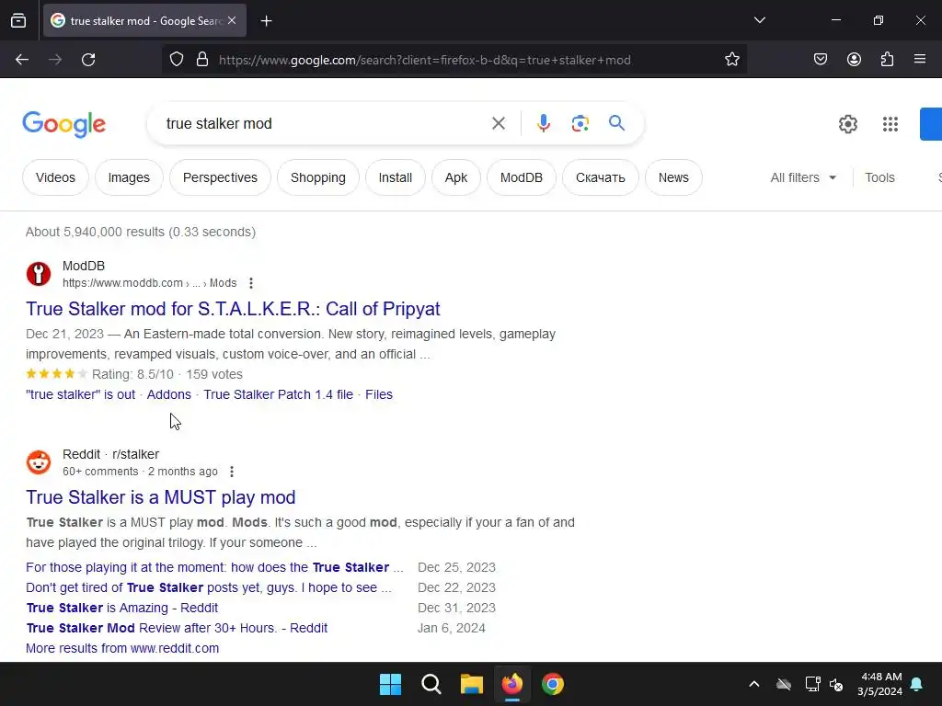Screen dimensions: 942x706
Task: Open the Firefox hamburger menu
Action: coord(919,60)
